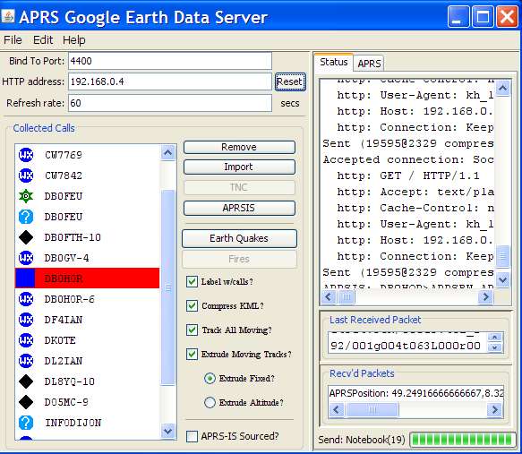Click left arrow of Status log horizontal scrollbar
Viewport: 522px width, 454px height.
pos(329,296)
